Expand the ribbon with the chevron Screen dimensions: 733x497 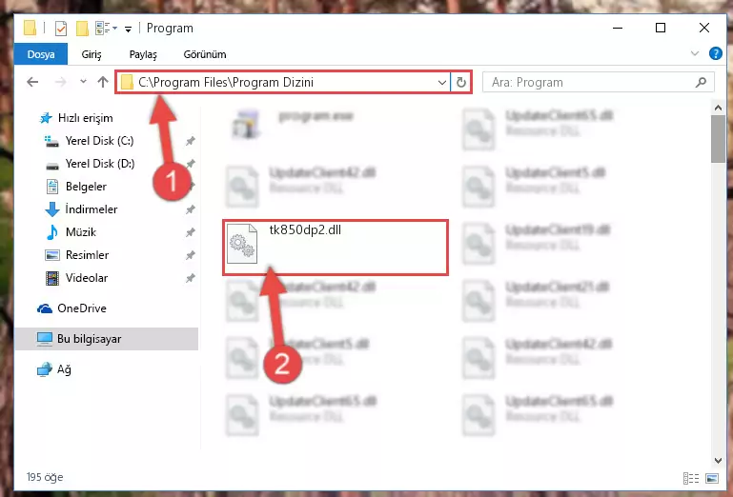(695, 53)
